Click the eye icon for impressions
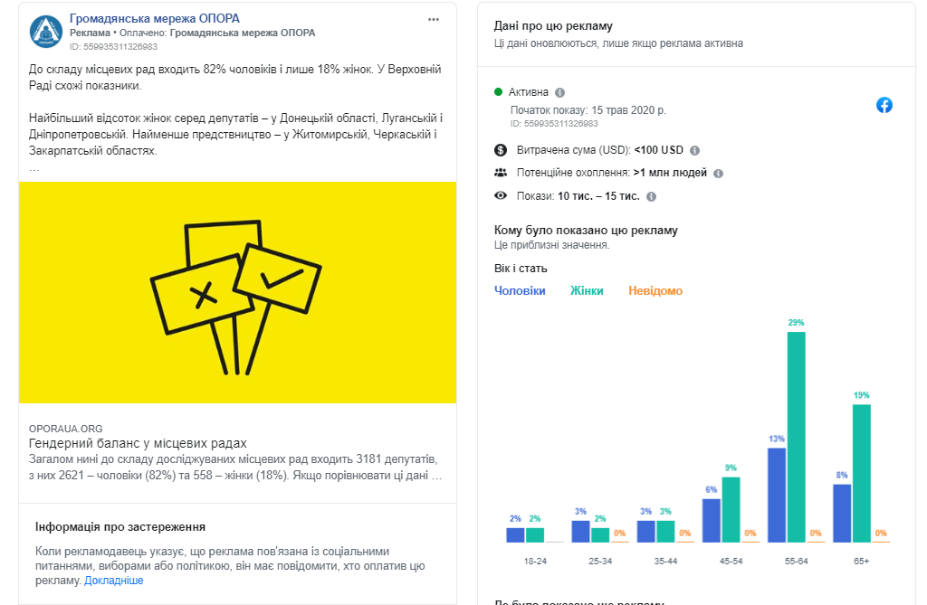 tap(501, 195)
